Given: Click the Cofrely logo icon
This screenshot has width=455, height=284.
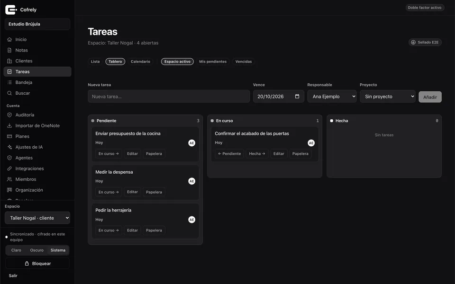Looking at the screenshot, I should 11,9.
